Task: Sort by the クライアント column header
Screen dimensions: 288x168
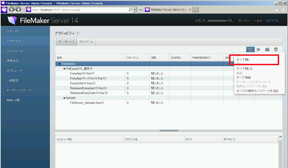Action: tap(137, 58)
